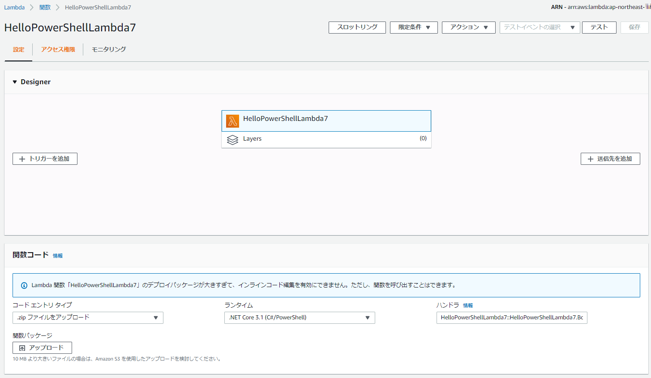Click the plus icon on トリガーを追加

22,159
